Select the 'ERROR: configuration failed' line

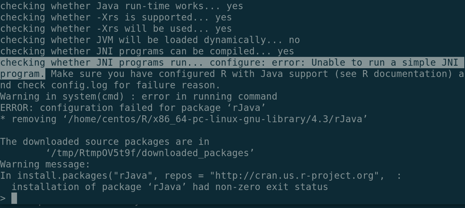(133, 108)
